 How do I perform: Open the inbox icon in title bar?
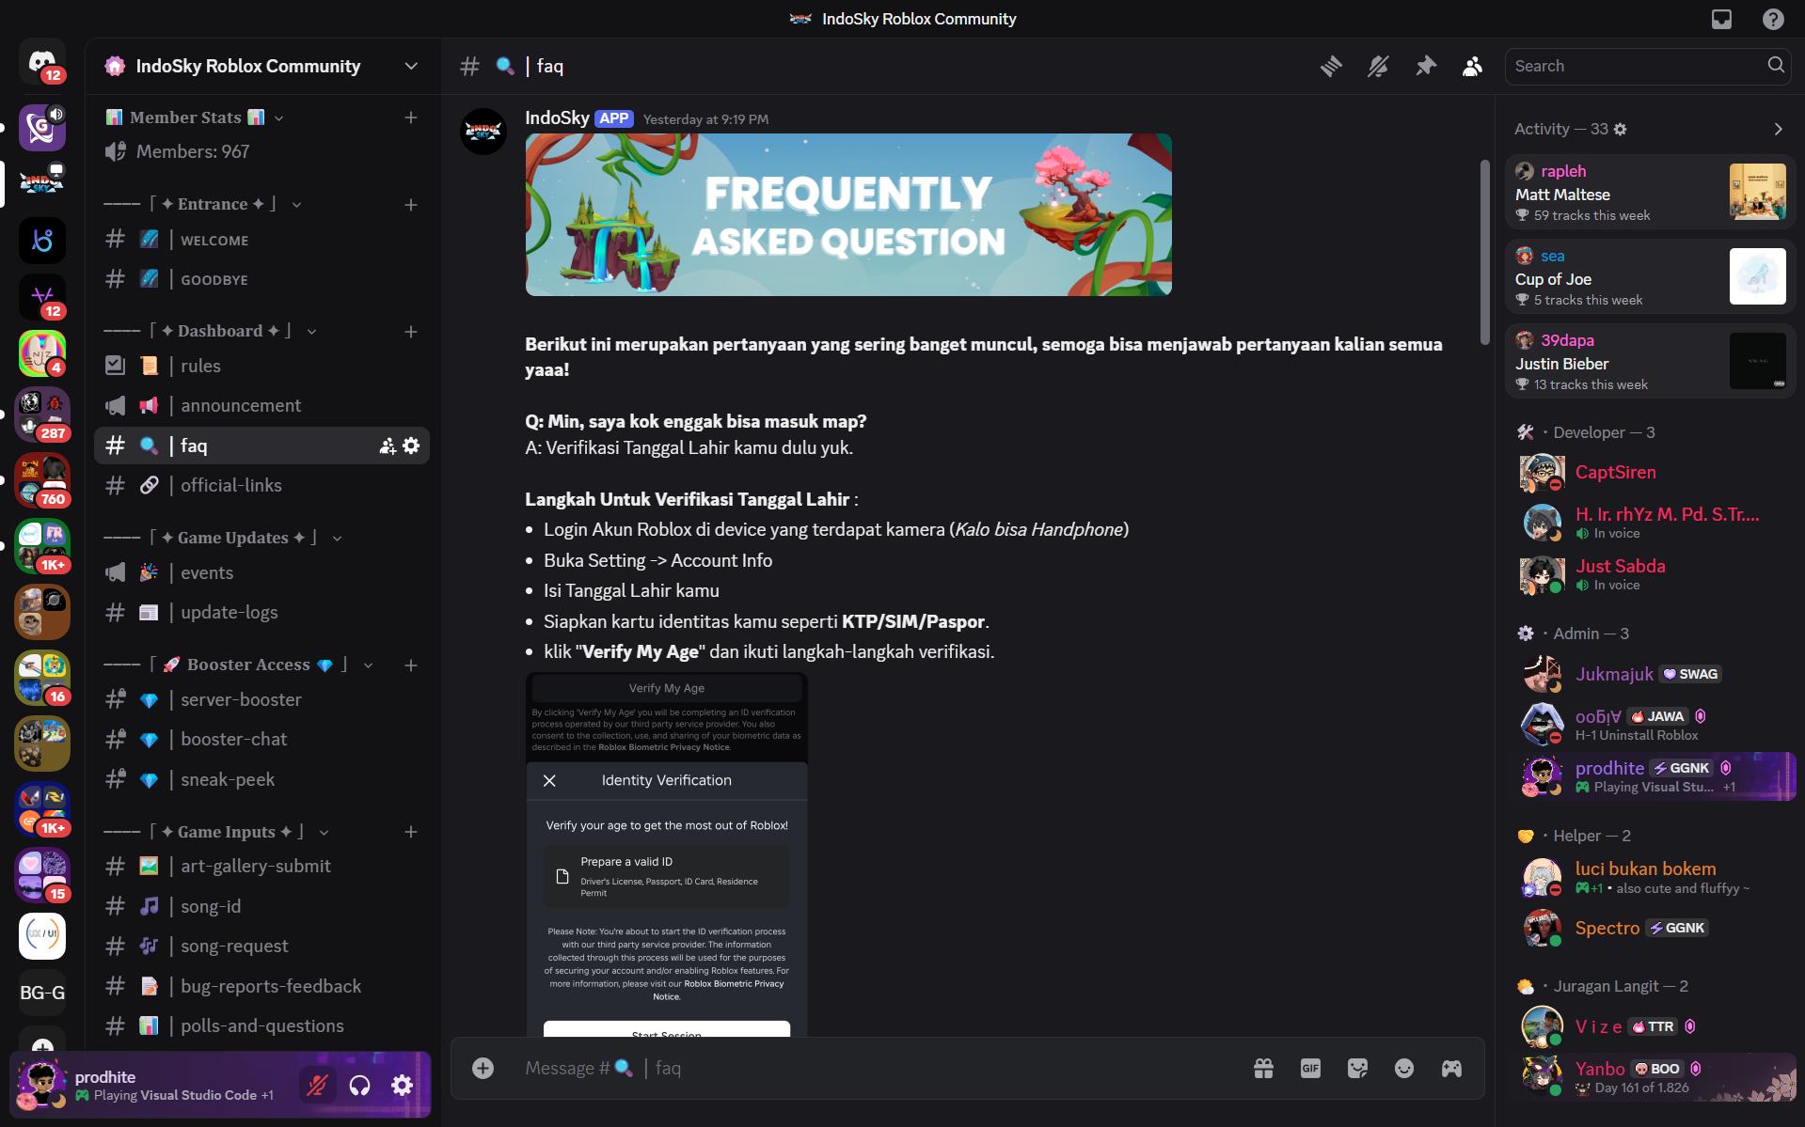pos(1721,19)
